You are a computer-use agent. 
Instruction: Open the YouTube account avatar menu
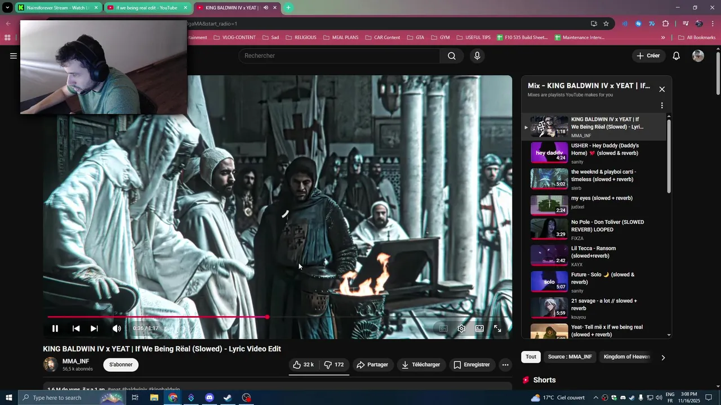[x=698, y=56]
